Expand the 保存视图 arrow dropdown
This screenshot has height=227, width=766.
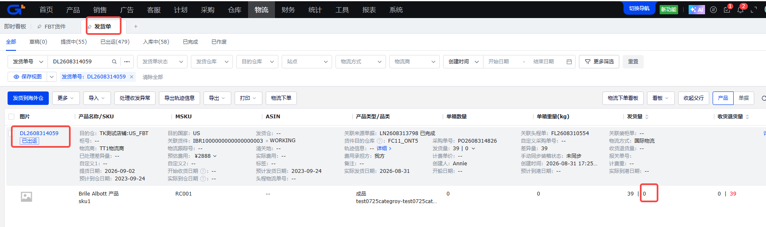click(52, 77)
